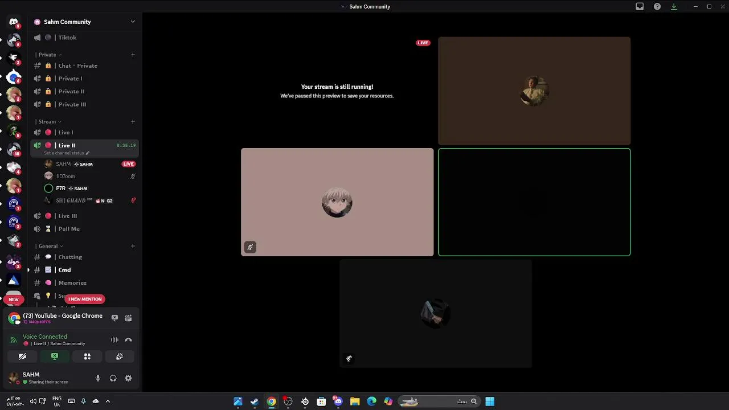The width and height of the screenshot is (729, 410).
Task: Open the activities launcher button
Action: [x=87, y=356]
